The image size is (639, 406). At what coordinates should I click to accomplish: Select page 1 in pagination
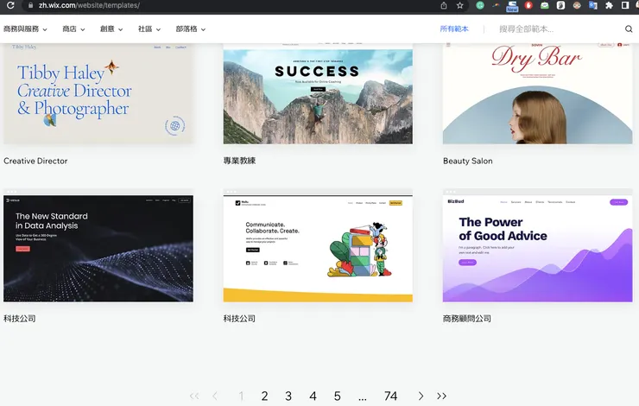click(241, 396)
